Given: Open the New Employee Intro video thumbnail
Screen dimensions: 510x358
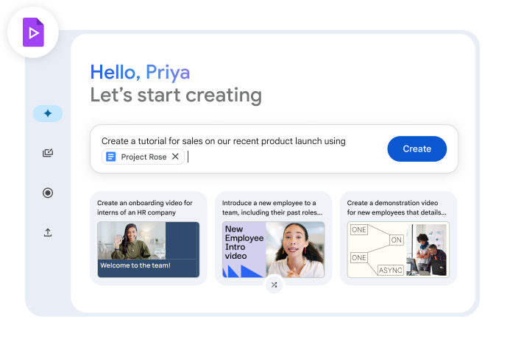Looking at the screenshot, I should pyautogui.click(x=273, y=249).
